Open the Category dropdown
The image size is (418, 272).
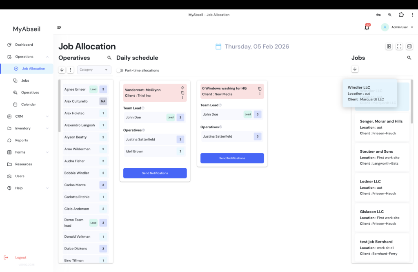click(94, 70)
